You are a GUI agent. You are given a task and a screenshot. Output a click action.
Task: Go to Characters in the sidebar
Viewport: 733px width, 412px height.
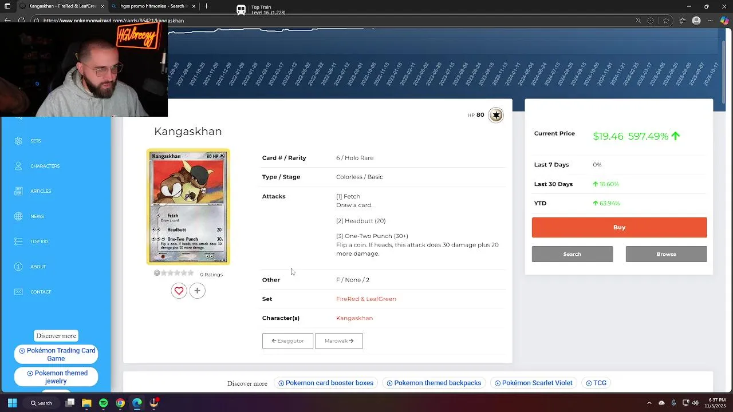pos(45,166)
